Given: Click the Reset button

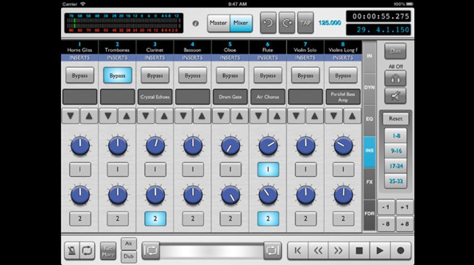Looking at the screenshot, I should click(x=395, y=119).
